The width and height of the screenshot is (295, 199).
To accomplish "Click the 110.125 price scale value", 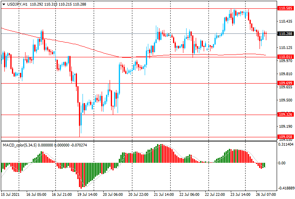I will point(285,48).
